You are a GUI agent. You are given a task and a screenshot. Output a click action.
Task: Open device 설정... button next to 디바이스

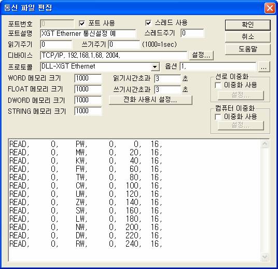(201, 55)
